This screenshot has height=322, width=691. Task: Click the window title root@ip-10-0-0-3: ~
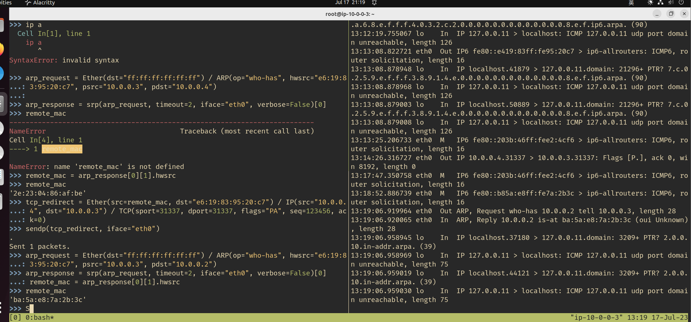[350, 14]
